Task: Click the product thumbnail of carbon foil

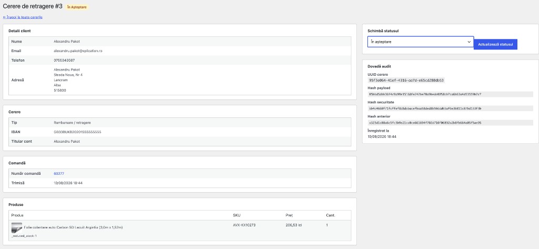Action: (x=17, y=227)
